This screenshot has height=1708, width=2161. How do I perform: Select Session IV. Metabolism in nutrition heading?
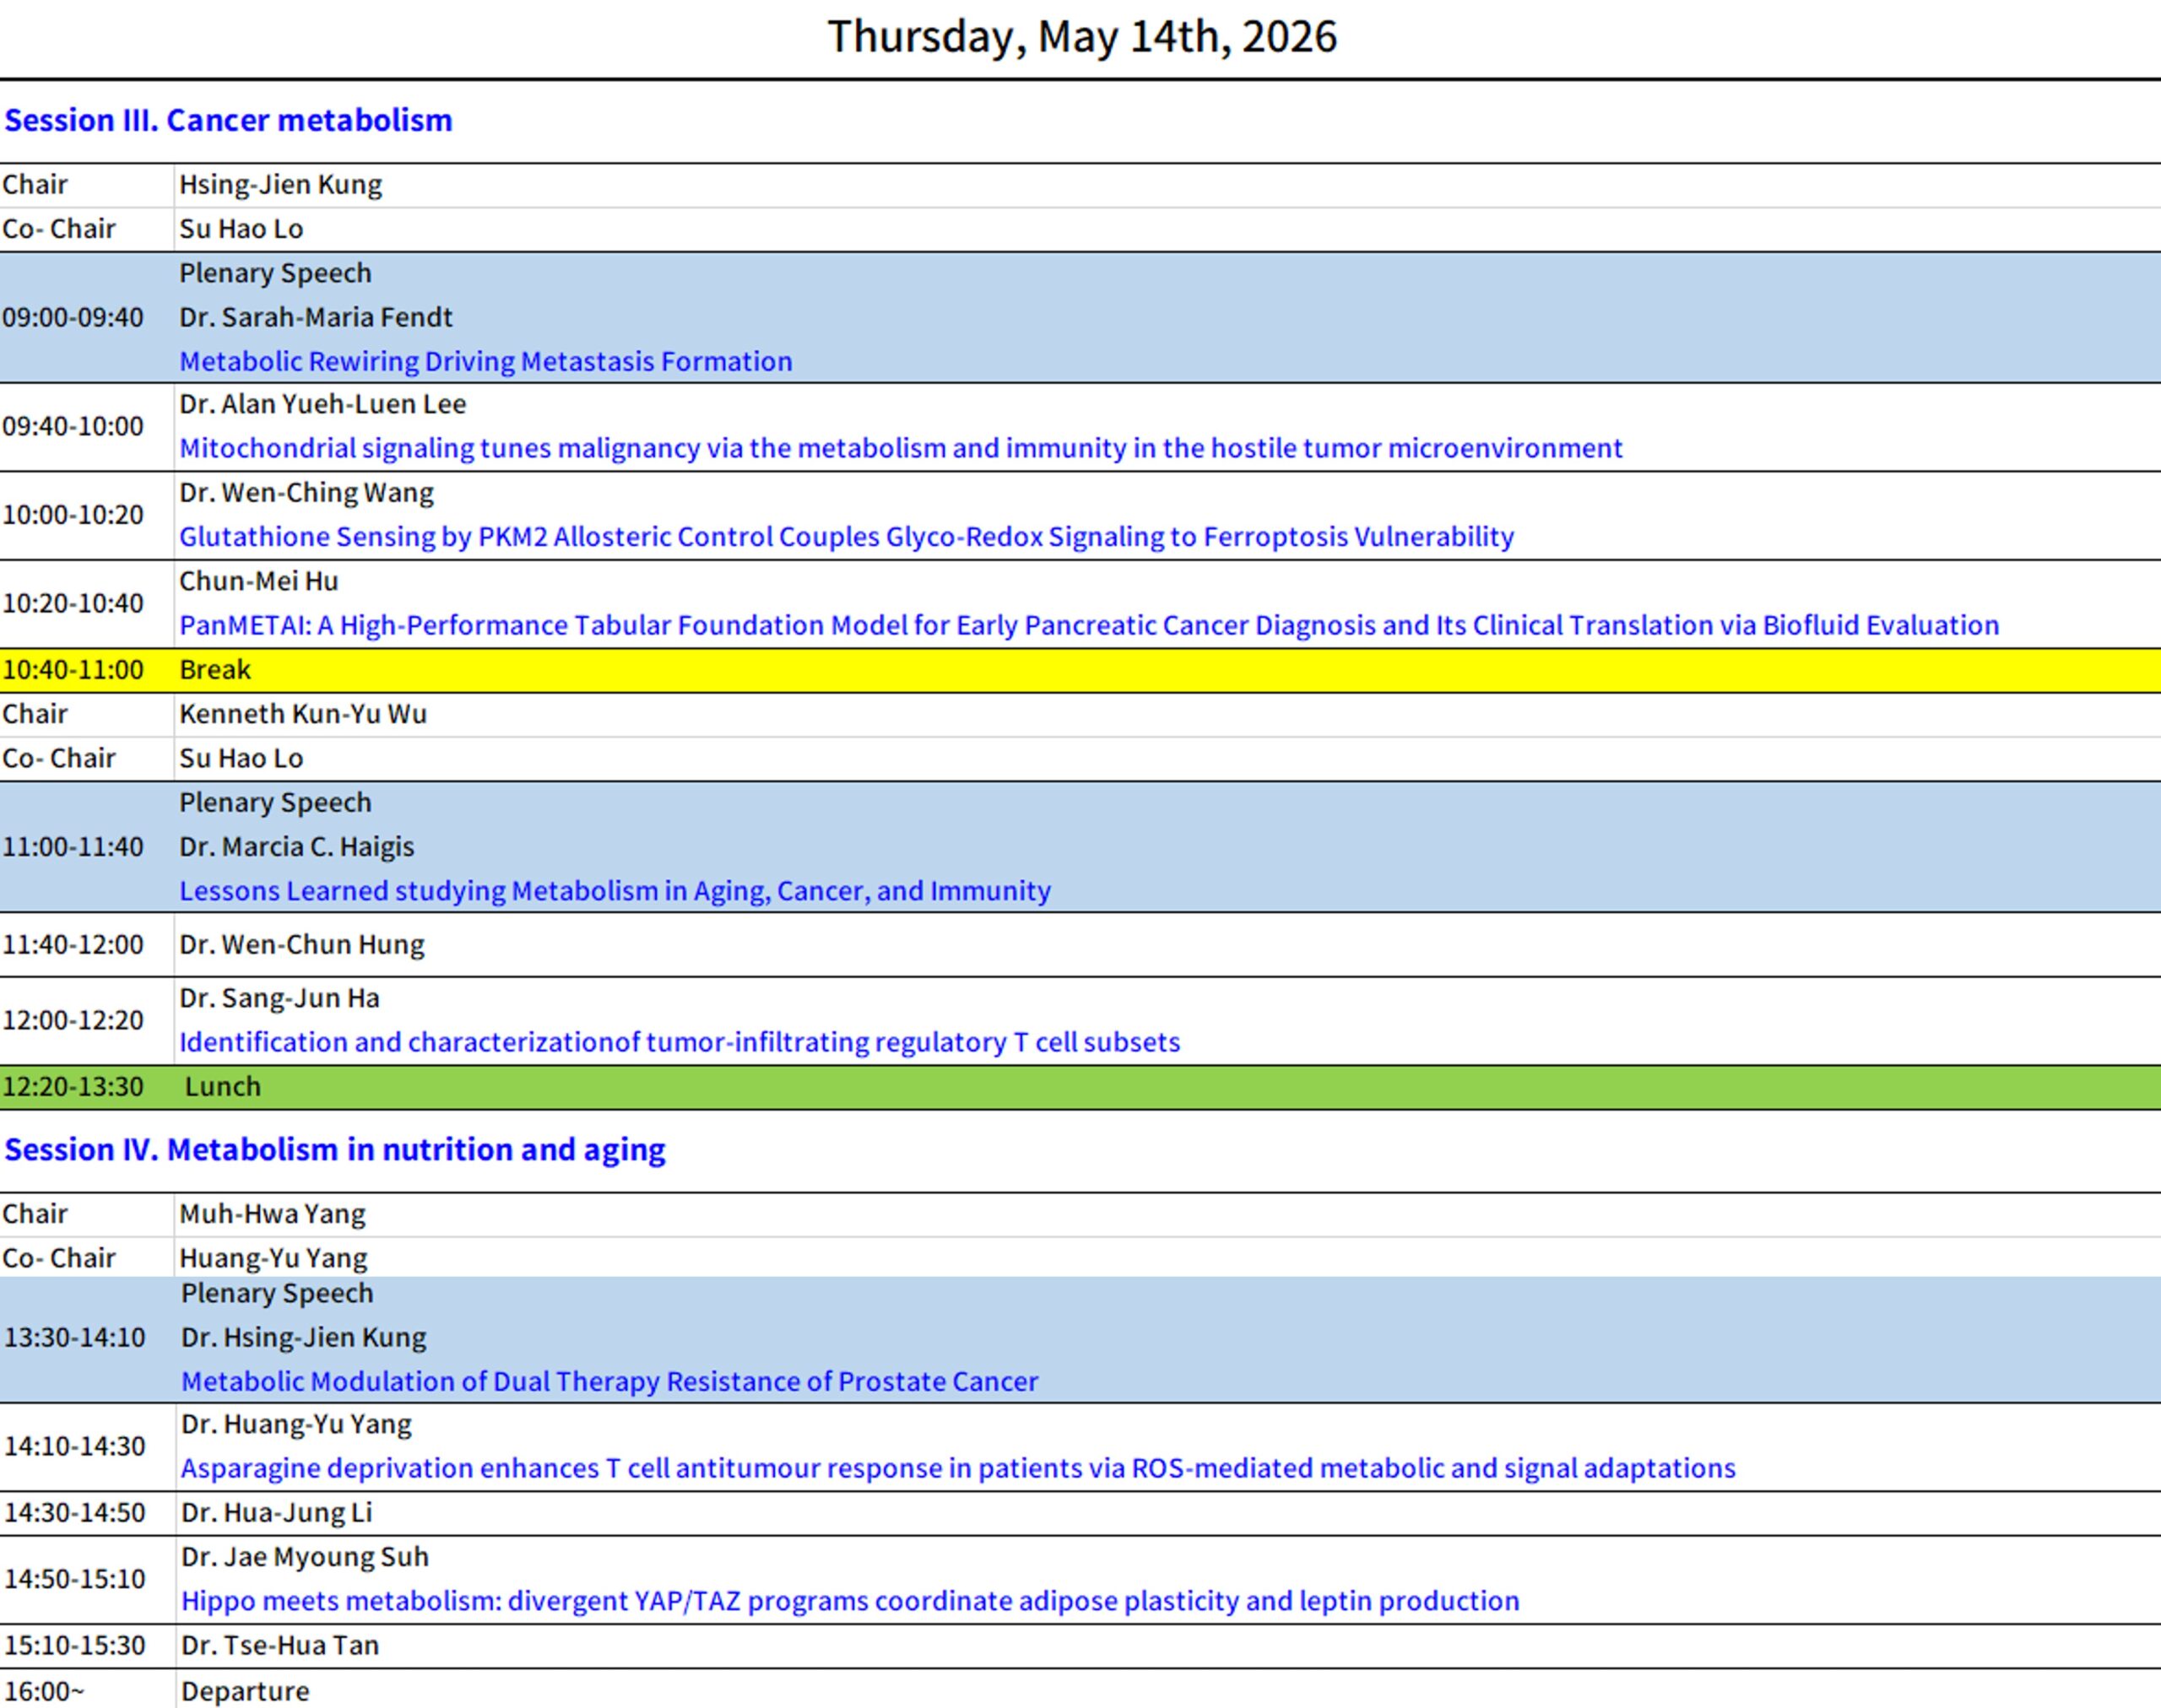pos(334,1150)
